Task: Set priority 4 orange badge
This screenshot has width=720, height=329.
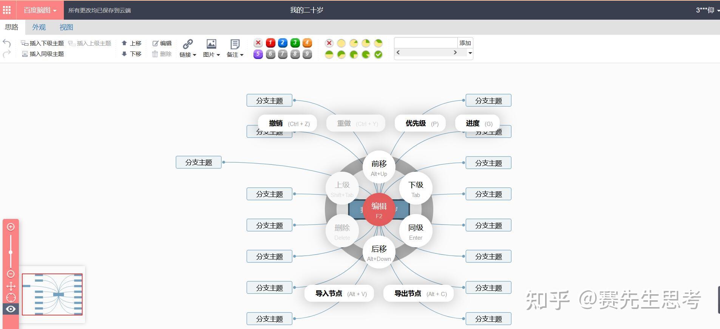Action: tap(307, 43)
